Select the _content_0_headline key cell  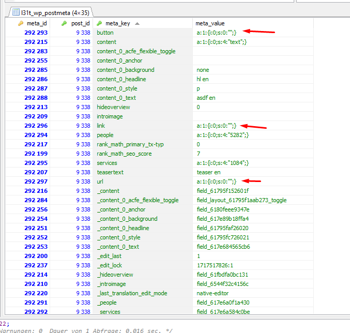pyautogui.click(x=143, y=228)
